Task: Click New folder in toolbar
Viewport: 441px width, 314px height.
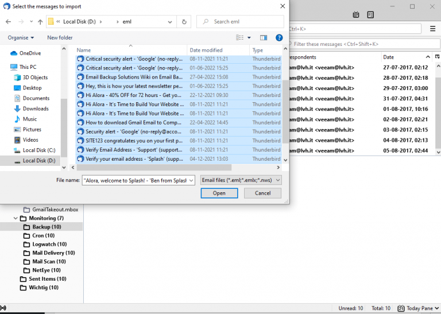Action: (x=60, y=38)
